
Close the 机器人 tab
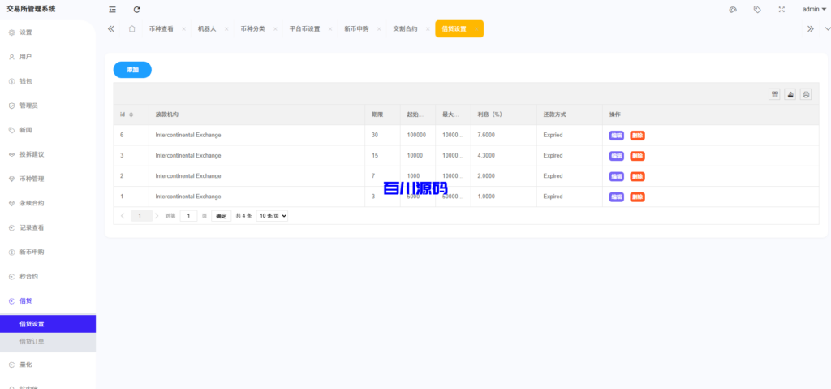point(226,29)
